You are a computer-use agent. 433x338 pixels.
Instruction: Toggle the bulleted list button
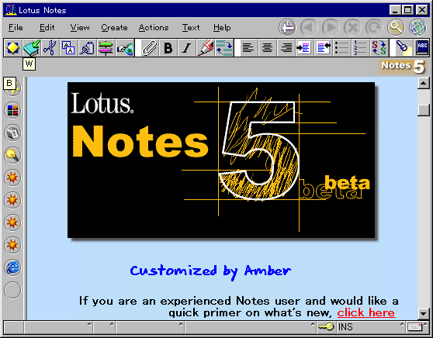pos(341,48)
